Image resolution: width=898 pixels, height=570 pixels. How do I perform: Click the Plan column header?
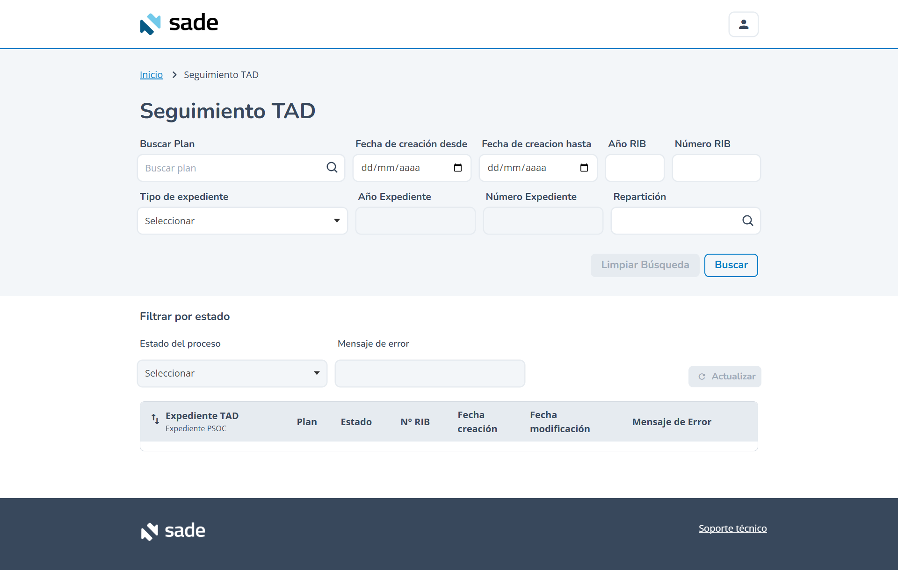pyautogui.click(x=307, y=422)
